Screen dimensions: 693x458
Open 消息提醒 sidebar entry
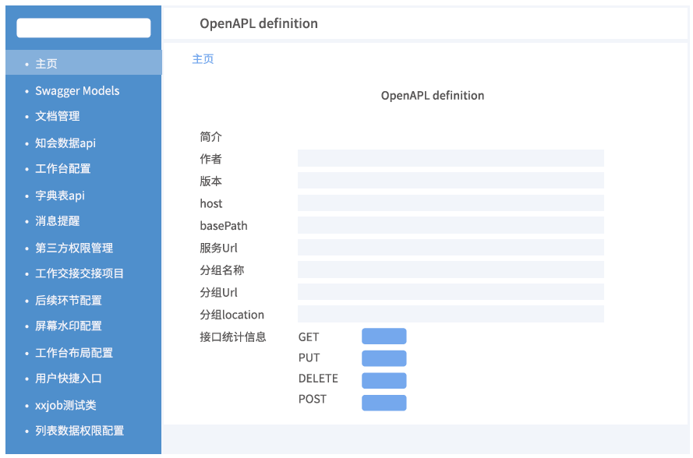pyautogui.click(x=58, y=220)
